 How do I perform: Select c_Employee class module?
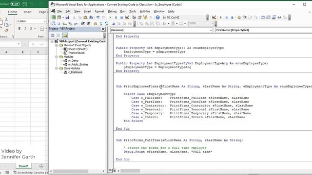point(75,72)
